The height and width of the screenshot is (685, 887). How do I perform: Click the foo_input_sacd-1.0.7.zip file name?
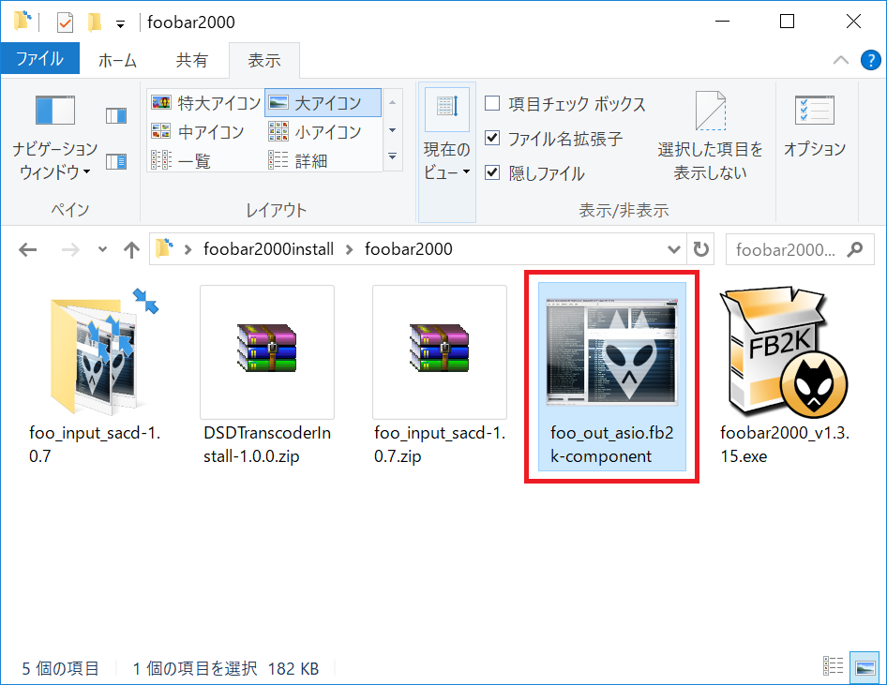(440, 444)
